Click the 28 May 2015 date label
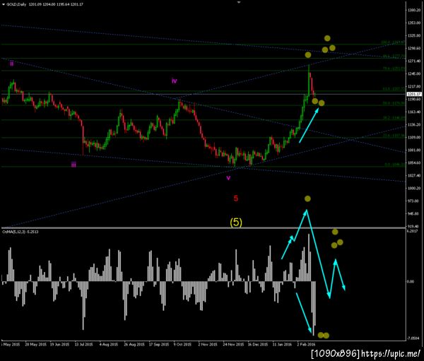The width and height of the screenshot is (424, 361). click(36, 345)
